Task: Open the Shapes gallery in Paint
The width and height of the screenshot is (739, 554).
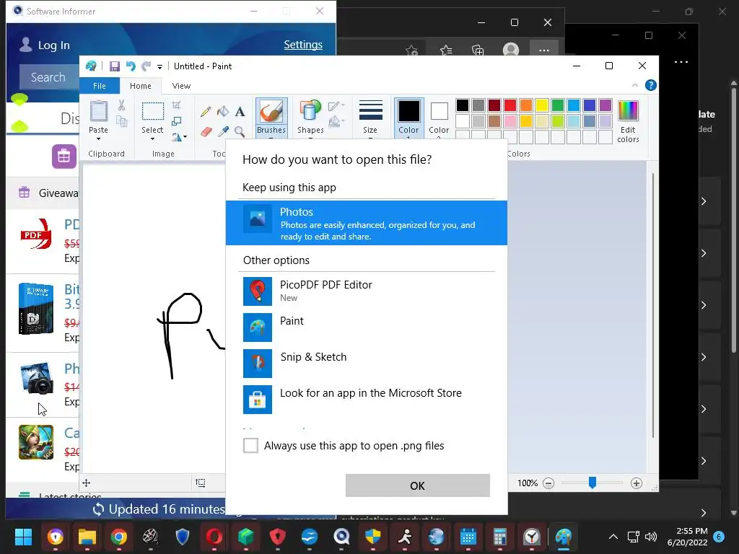Action: tap(310, 118)
